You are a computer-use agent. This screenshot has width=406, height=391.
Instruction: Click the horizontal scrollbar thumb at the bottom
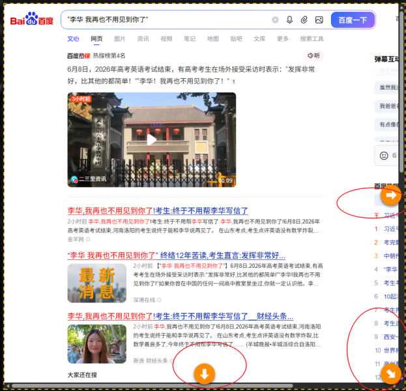click(x=152, y=386)
